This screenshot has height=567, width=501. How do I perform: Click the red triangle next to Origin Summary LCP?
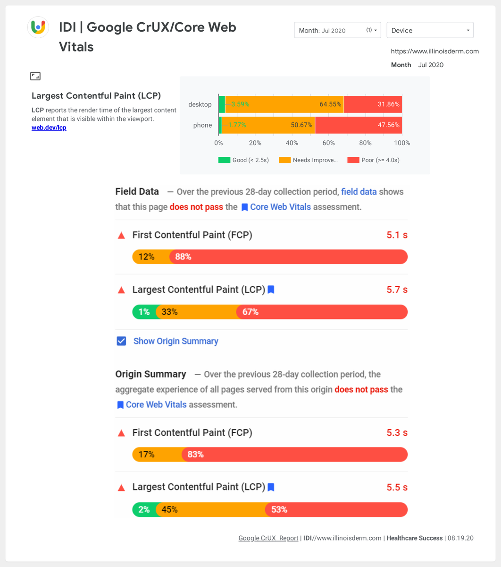[121, 487]
